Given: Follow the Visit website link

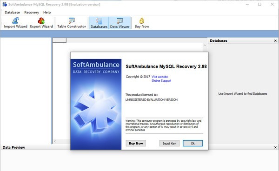Looking at the screenshot, I should coord(159,77).
